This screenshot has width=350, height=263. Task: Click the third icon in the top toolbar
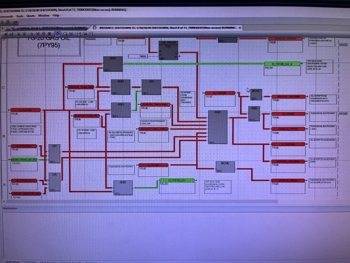point(15,22)
